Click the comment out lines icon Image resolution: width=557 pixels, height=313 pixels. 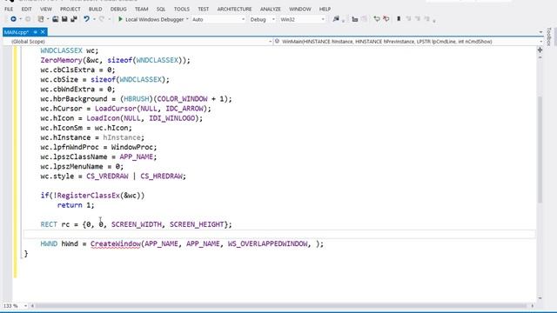pyautogui.click(x=377, y=19)
